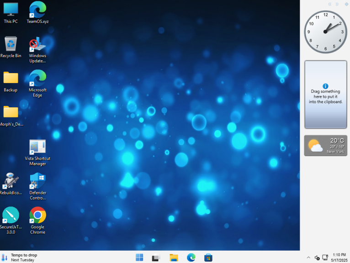Launch Edge from the taskbar
This screenshot has width=350, height=263.
click(x=191, y=258)
